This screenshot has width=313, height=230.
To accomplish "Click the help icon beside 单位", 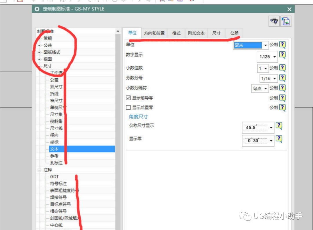I will click(x=282, y=45).
